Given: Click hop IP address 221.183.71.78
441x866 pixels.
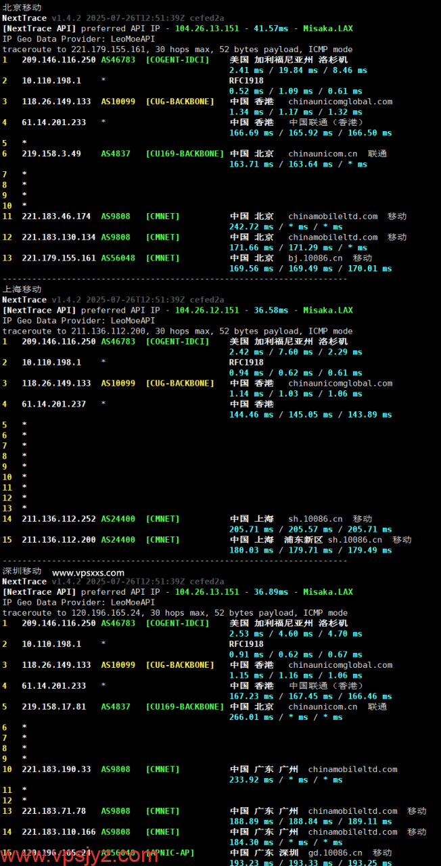Looking at the screenshot, I should click(x=53, y=811).
